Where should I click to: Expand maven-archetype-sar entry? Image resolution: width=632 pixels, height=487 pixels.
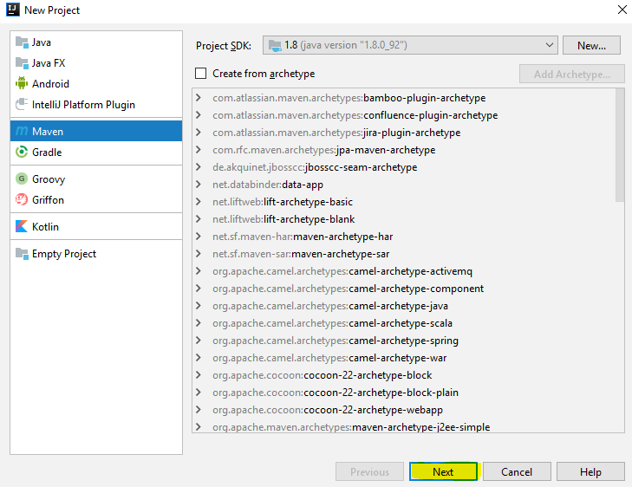click(x=199, y=253)
